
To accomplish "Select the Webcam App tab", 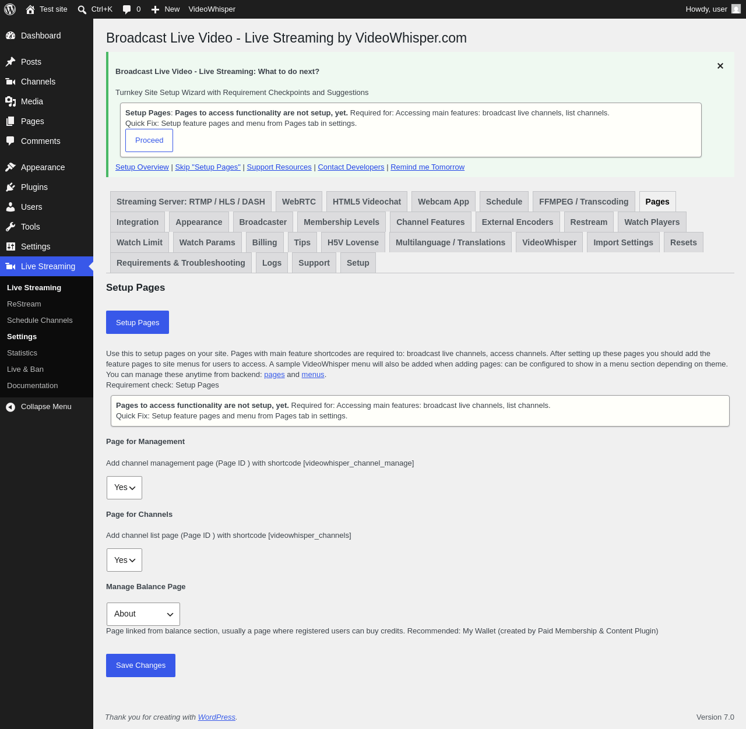I will pyautogui.click(x=444, y=202).
